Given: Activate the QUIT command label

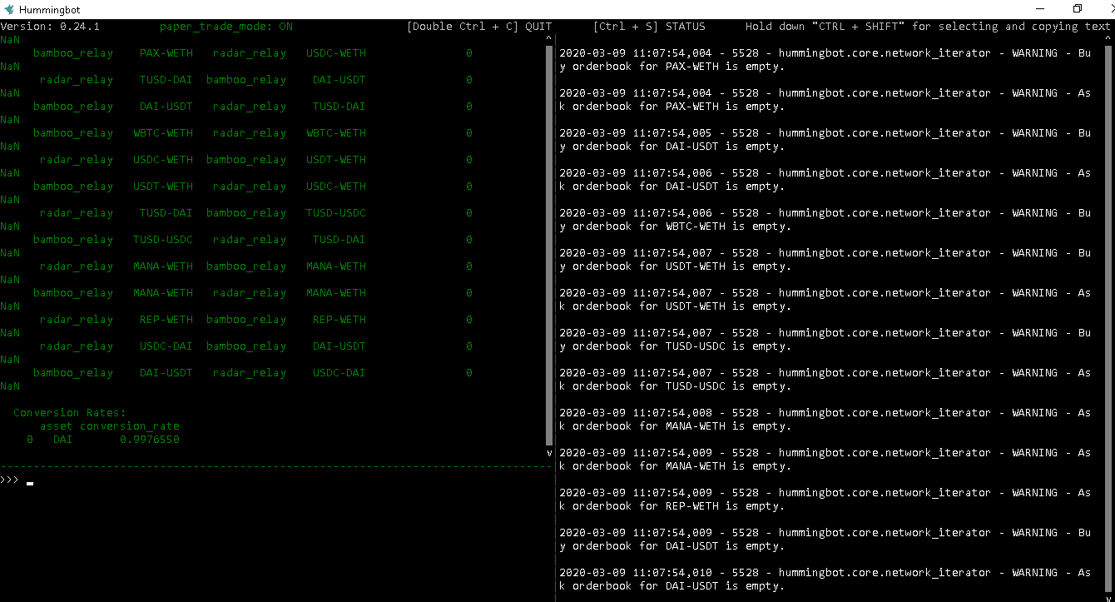Looking at the screenshot, I should pyautogui.click(x=537, y=26).
